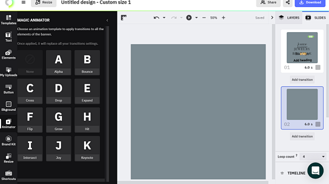The image size is (329, 184).
Task: Open the Templates sidebar panel
Action: pyautogui.click(x=8, y=20)
